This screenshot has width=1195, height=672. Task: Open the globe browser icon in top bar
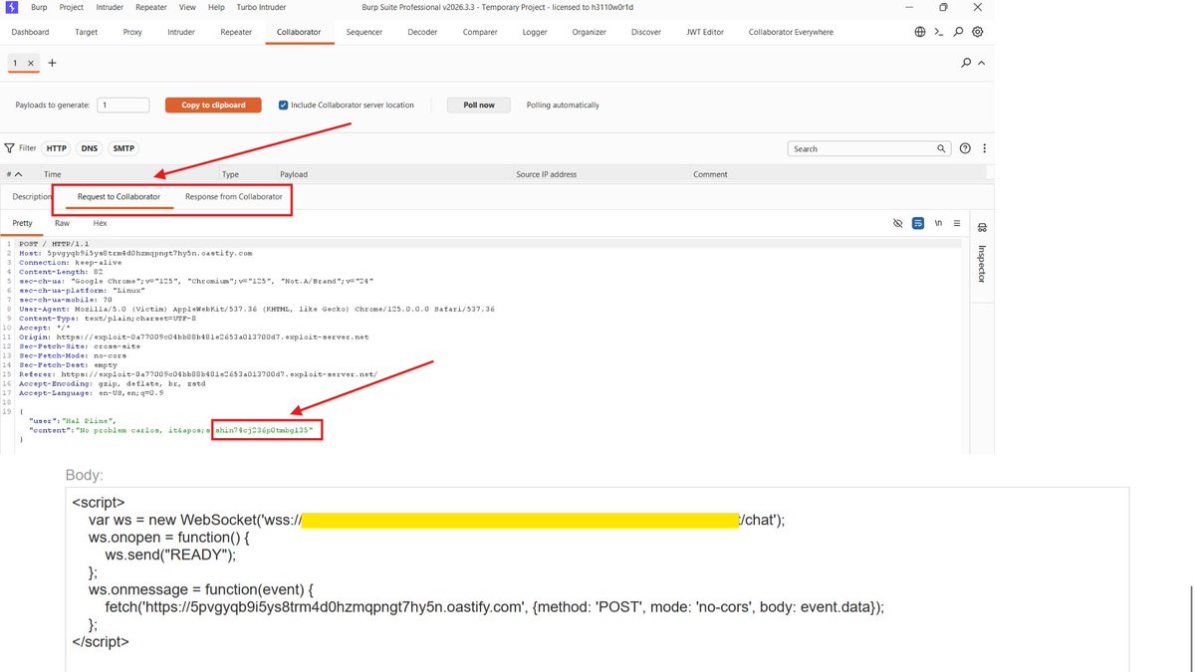920,32
